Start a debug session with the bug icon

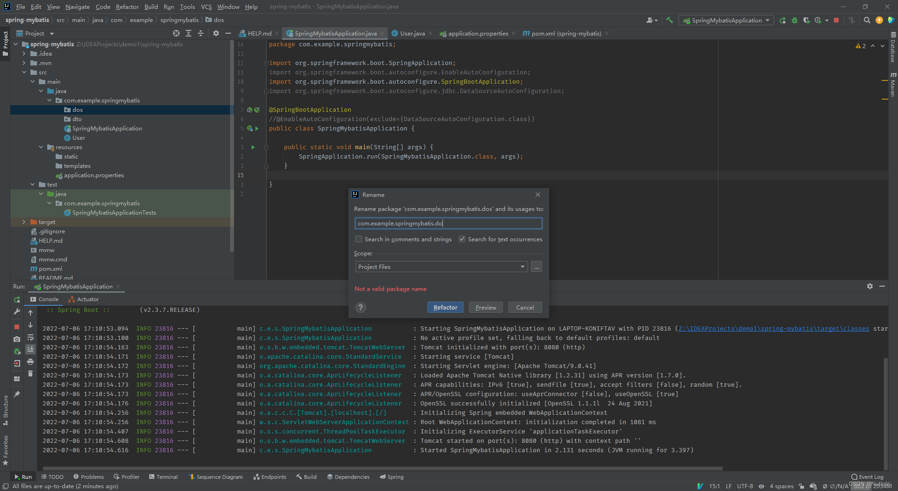coord(794,20)
